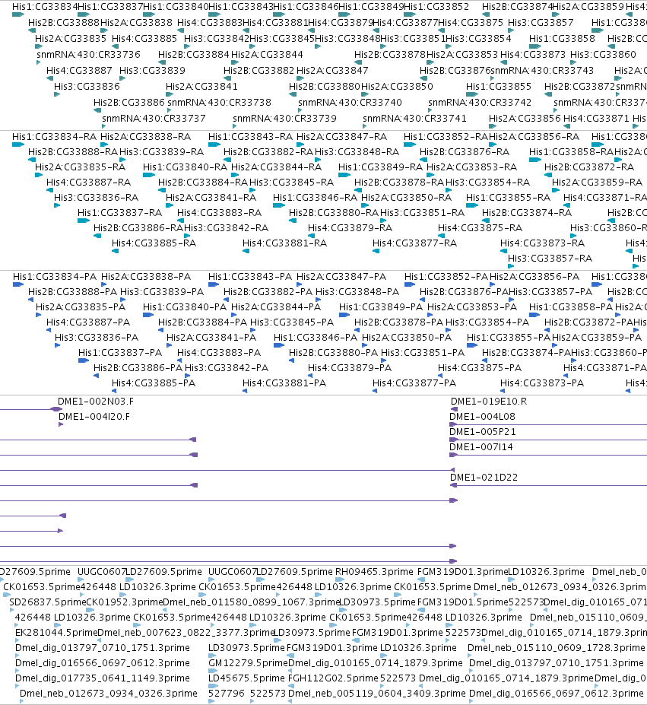Viewport: 647px width, 705px height.
Task: Click the purple glyph under DME1-019E10.R
Action: point(454,409)
